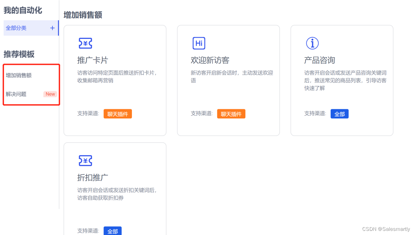Open the 增加销售额 template category
415x235 pixels.
[19, 75]
